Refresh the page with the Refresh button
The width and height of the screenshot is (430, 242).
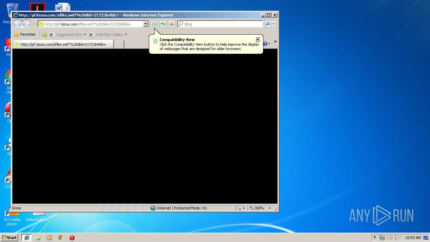(x=163, y=24)
